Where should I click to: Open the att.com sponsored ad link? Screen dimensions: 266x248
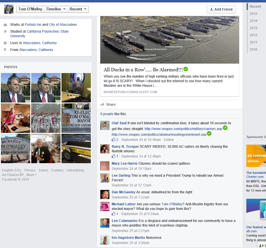(251, 231)
